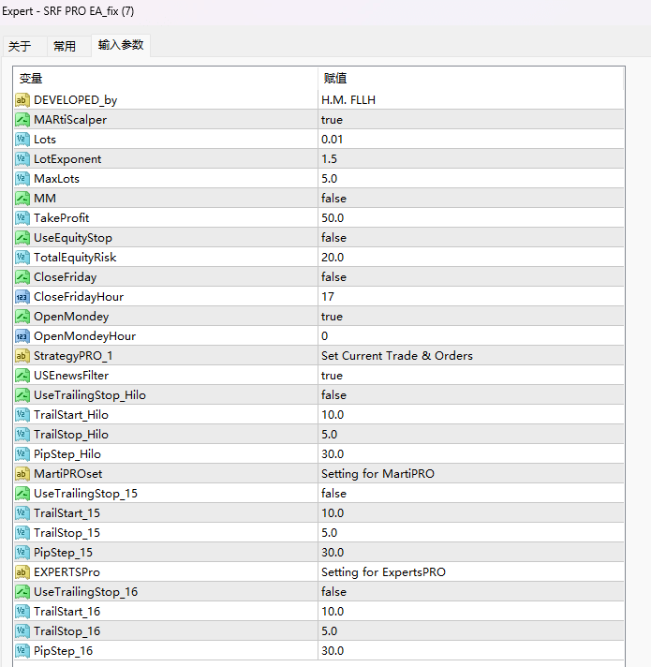Edit the TotalEquityRisk value 20.0
Screen dimensions: 651x667
coord(471,258)
